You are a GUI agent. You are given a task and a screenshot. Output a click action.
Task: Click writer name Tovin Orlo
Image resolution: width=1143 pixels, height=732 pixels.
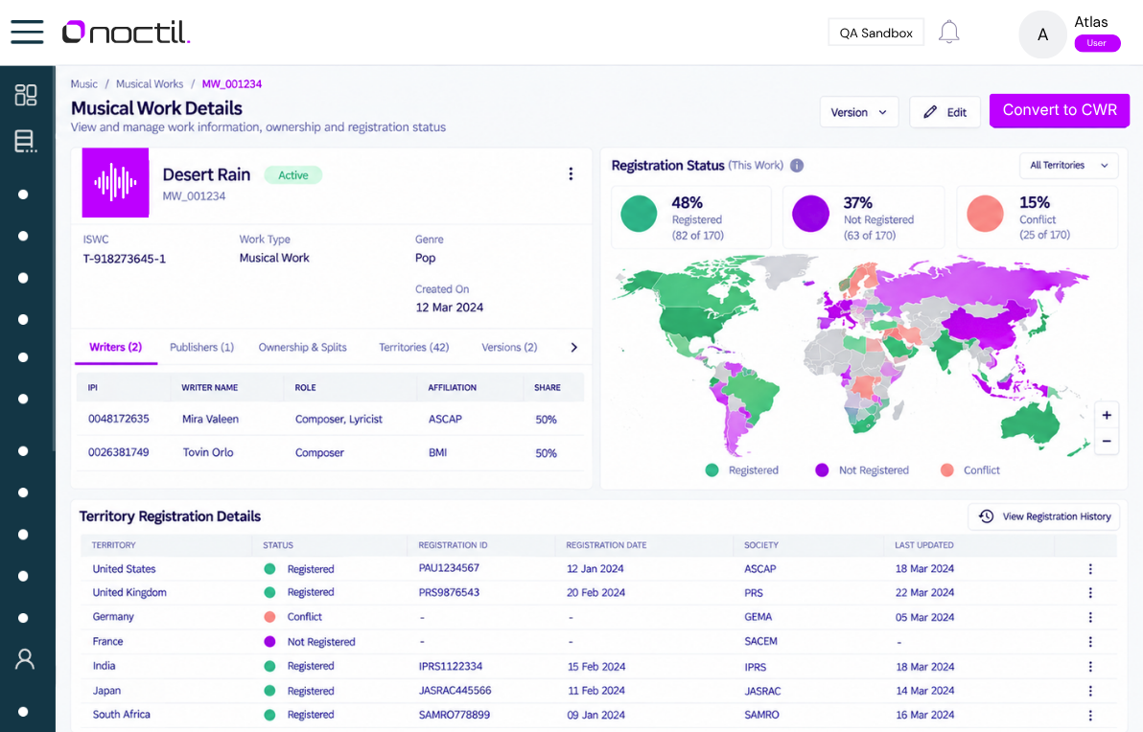coord(208,452)
